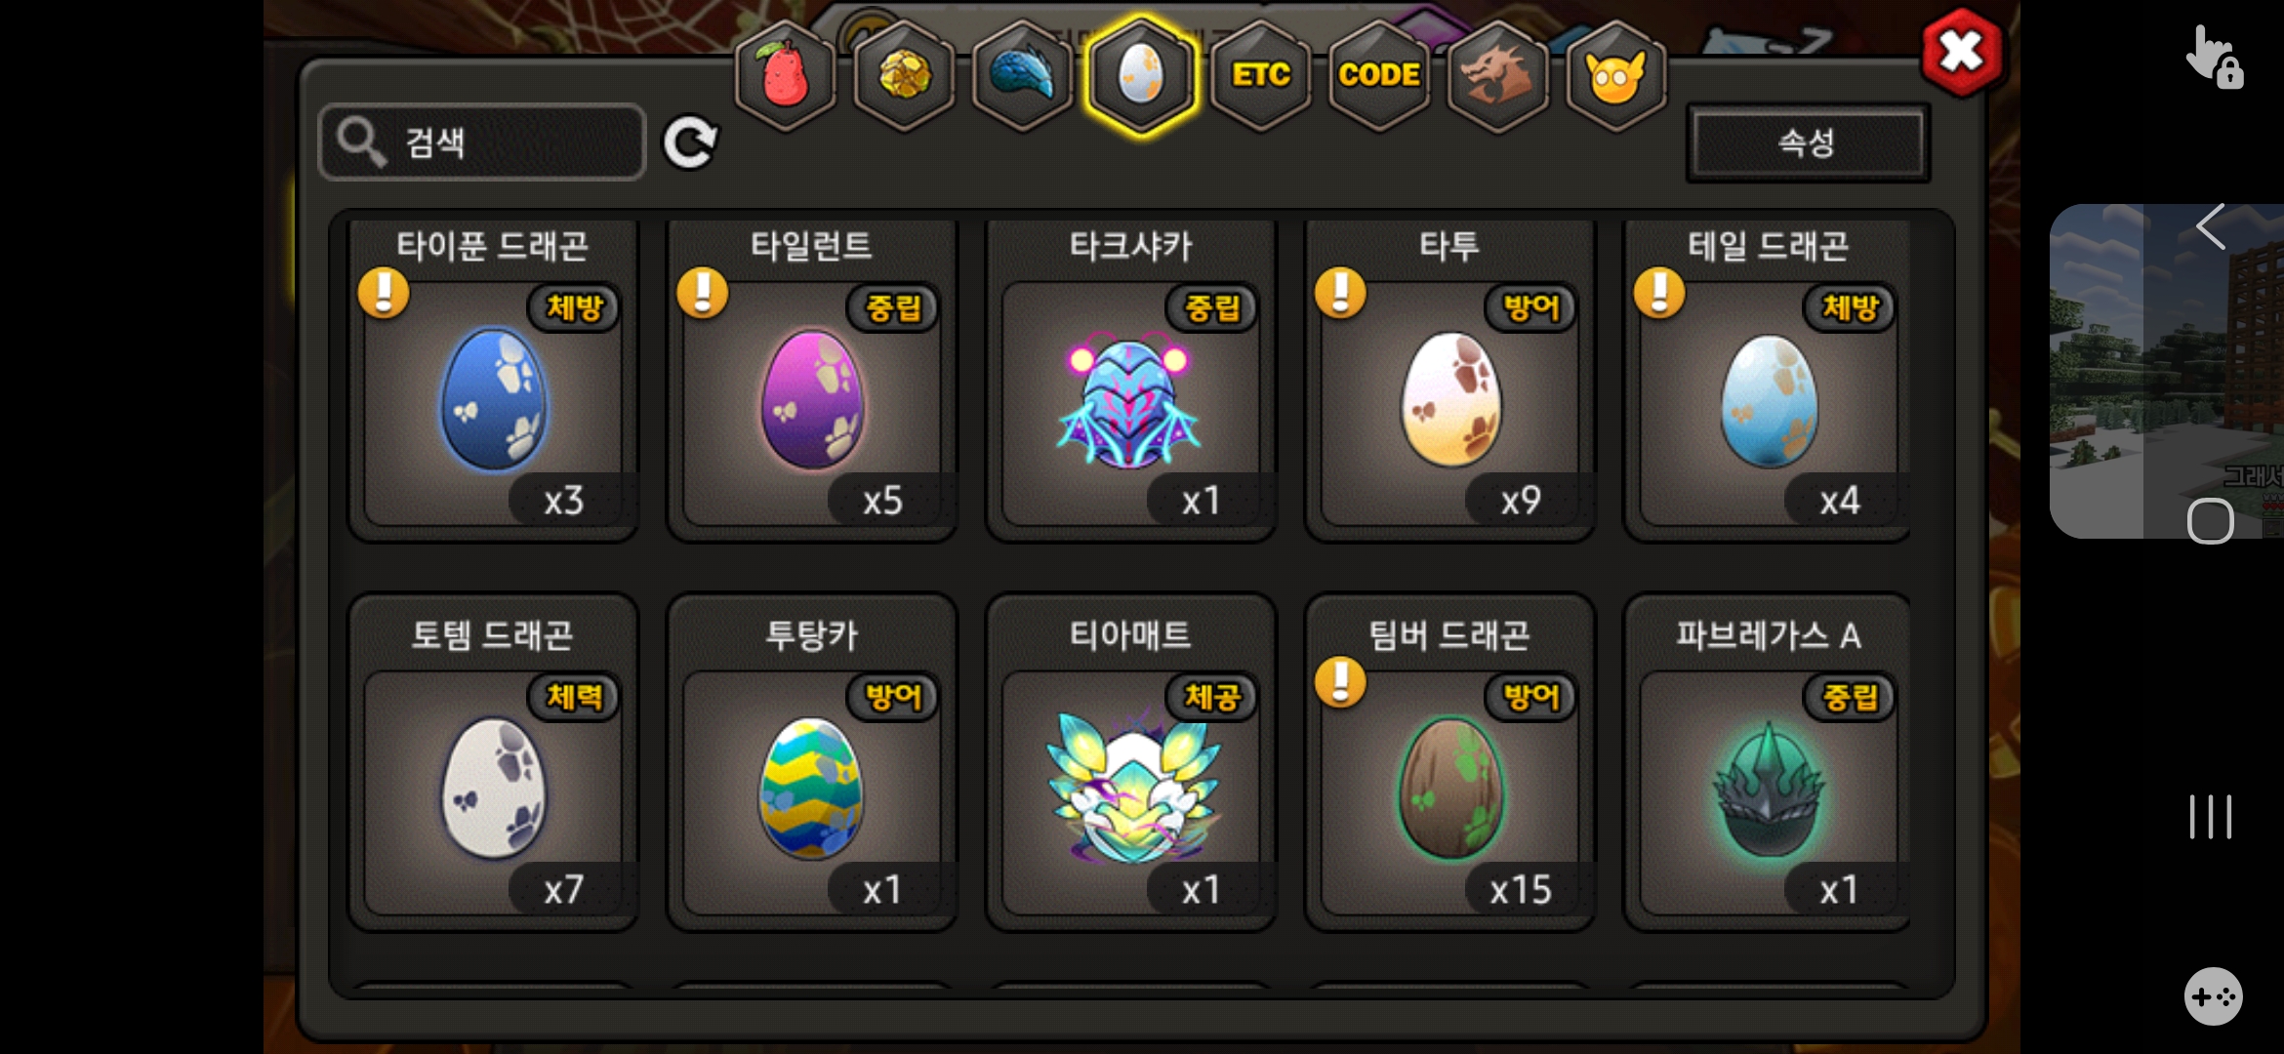Select the 파브레가스 A dark egg

(x=1767, y=763)
